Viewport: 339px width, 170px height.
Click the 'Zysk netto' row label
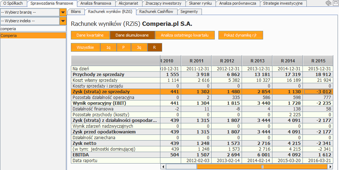click(84, 143)
